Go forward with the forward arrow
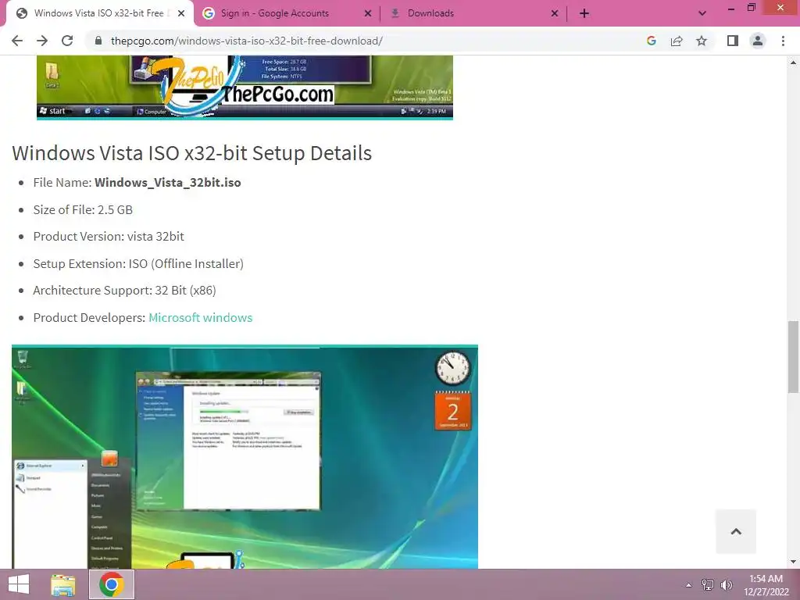This screenshot has height=600, width=800. click(42, 41)
